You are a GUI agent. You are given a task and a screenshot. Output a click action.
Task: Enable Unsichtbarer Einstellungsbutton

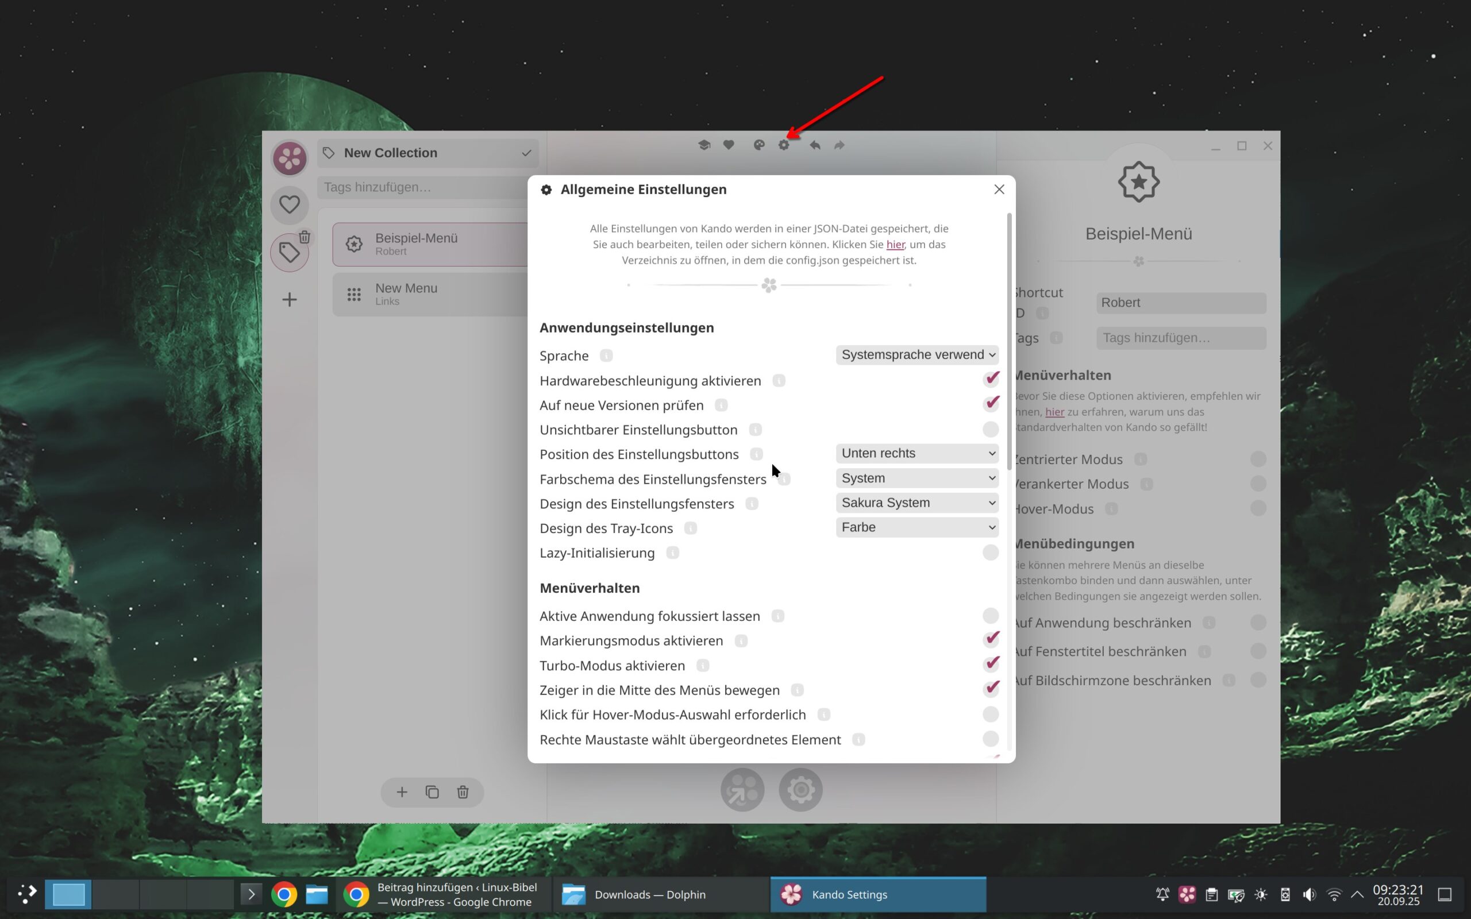coord(991,430)
